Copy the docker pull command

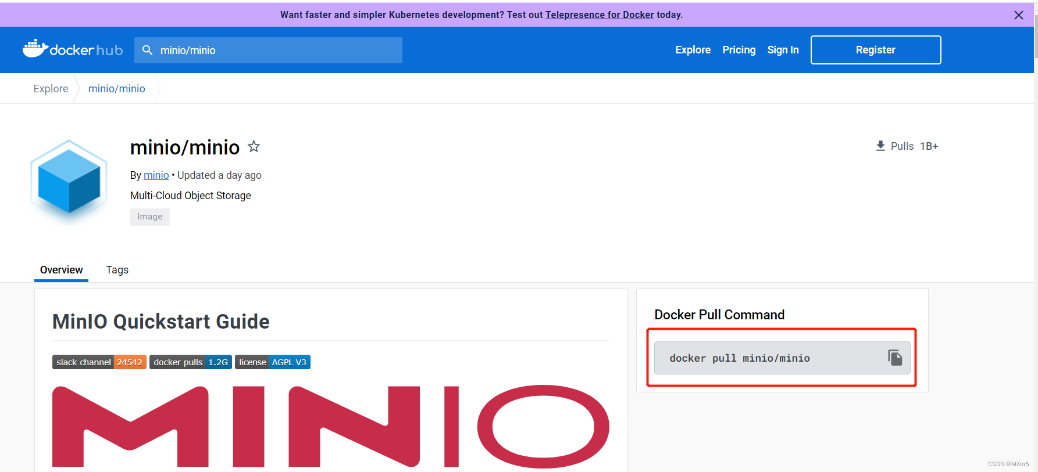coord(895,358)
